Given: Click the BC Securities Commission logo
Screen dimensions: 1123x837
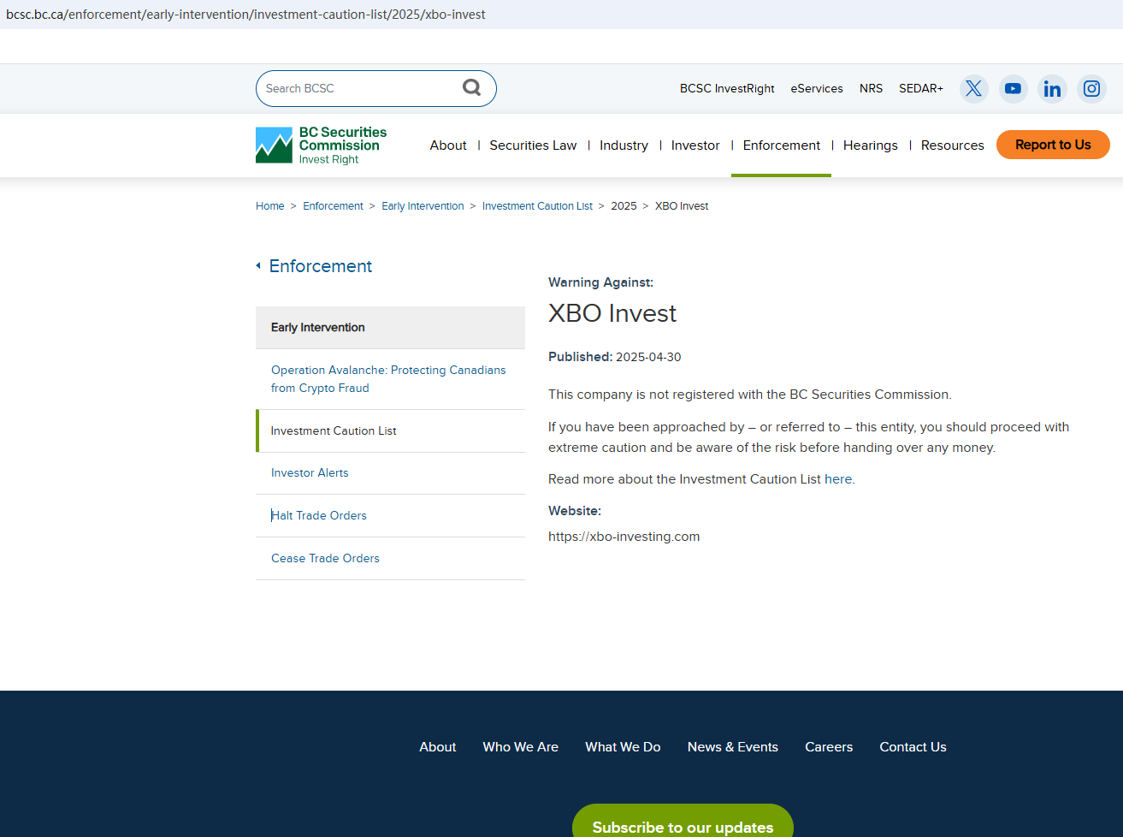Looking at the screenshot, I should click(322, 145).
